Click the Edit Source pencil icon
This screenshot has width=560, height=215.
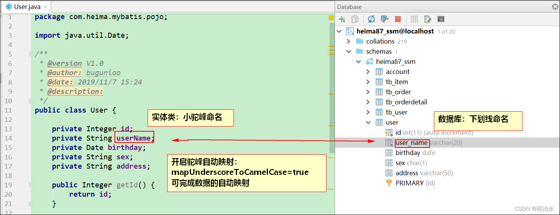pyautogui.click(x=428, y=19)
